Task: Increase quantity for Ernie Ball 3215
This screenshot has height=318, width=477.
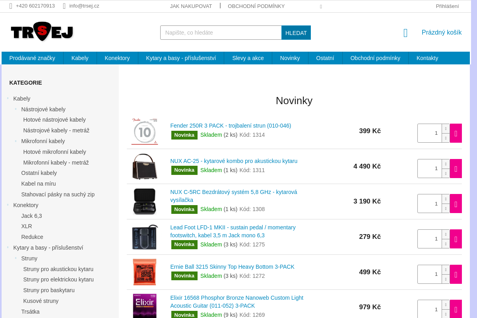Action: coord(446,270)
